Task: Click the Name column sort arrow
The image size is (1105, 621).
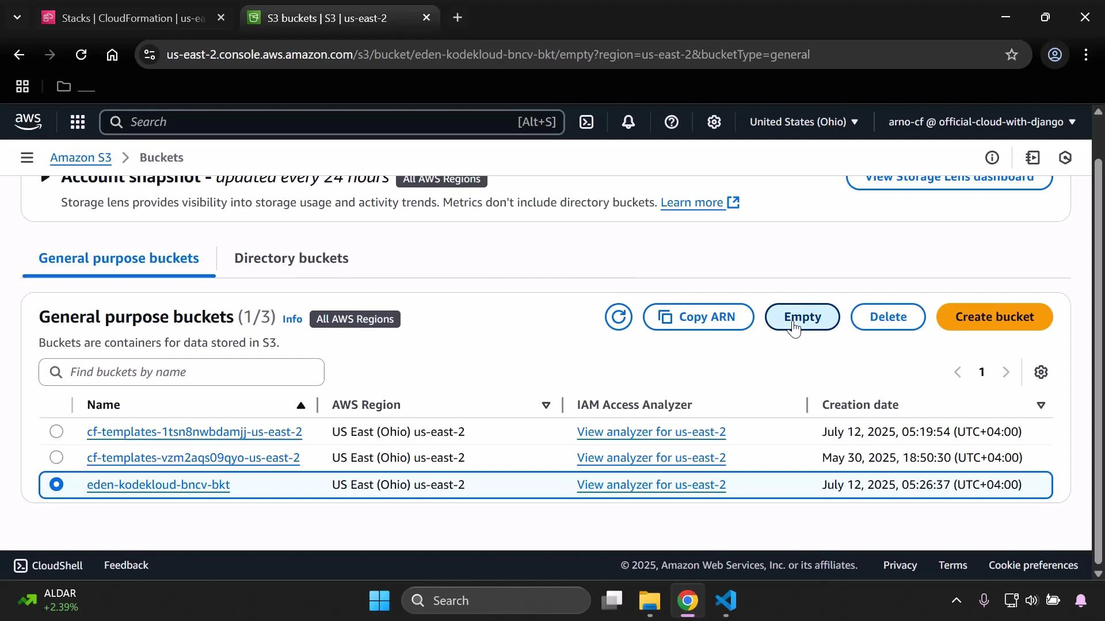Action: point(301,405)
